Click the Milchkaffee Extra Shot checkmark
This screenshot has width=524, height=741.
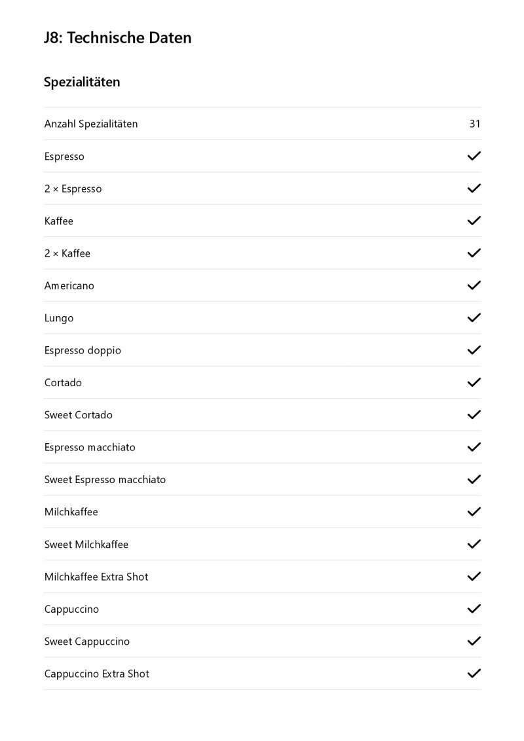click(474, 577)
